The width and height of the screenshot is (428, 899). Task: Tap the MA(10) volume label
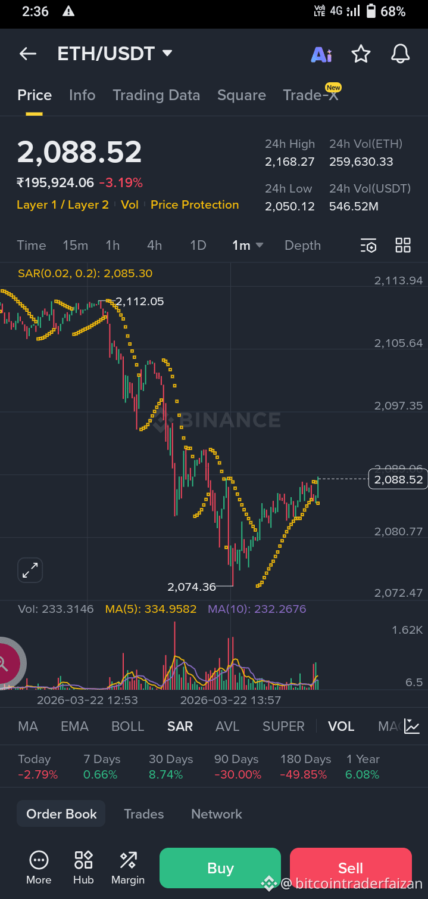tap(257, 609)
